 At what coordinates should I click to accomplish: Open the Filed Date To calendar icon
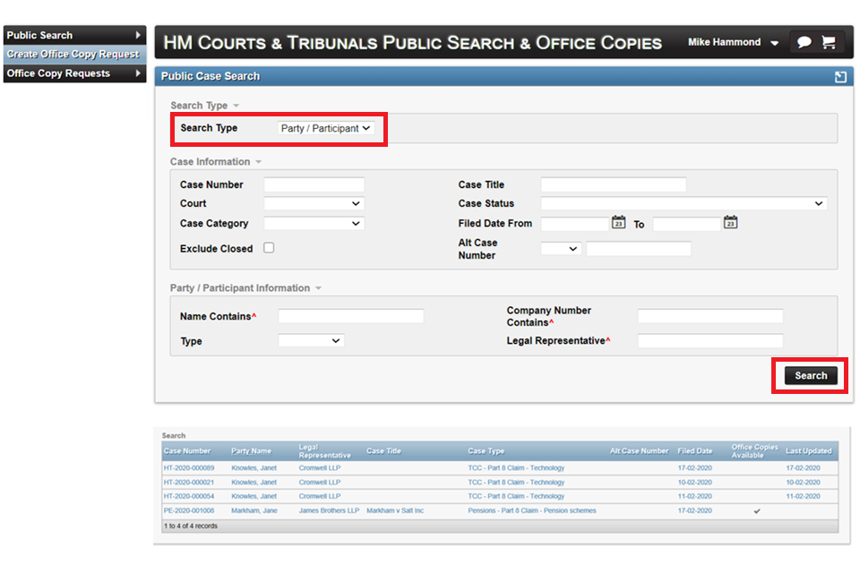(x=730, y=223)
